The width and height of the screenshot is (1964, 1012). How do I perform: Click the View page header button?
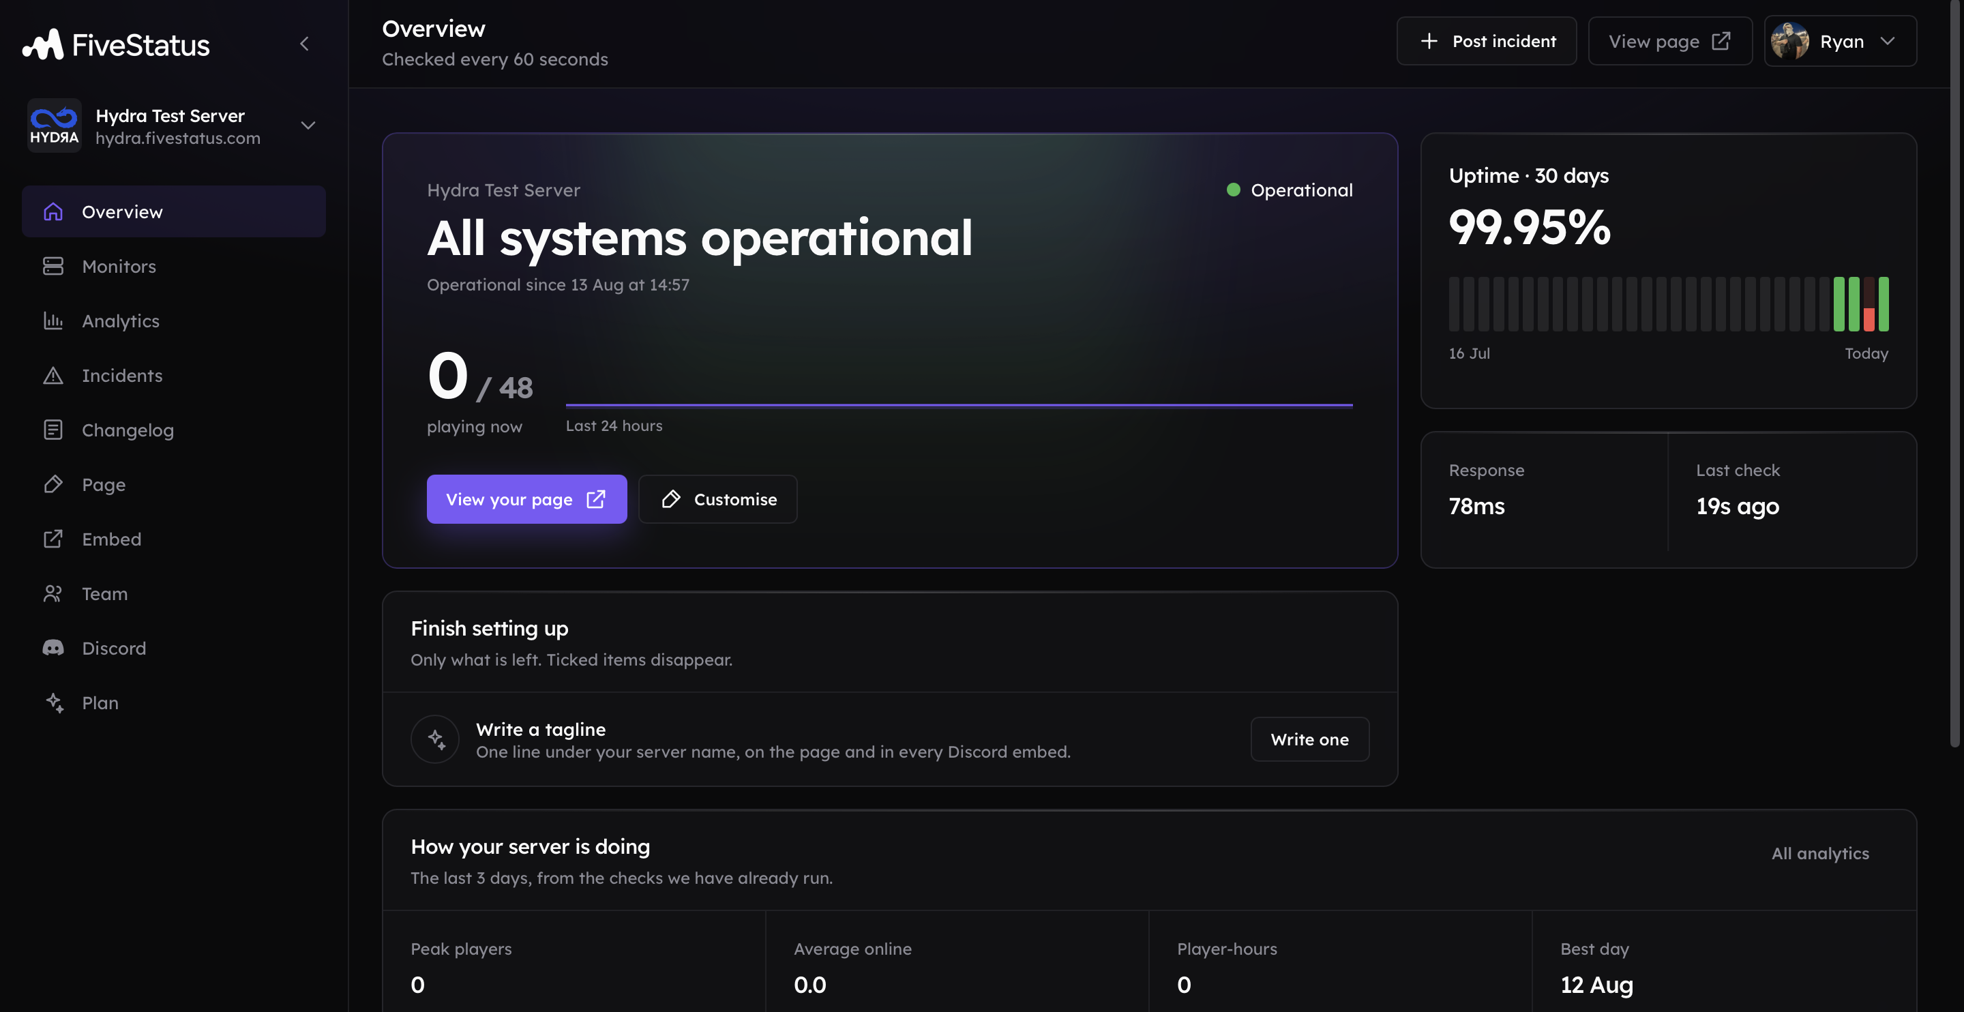tap(1669, 41)
